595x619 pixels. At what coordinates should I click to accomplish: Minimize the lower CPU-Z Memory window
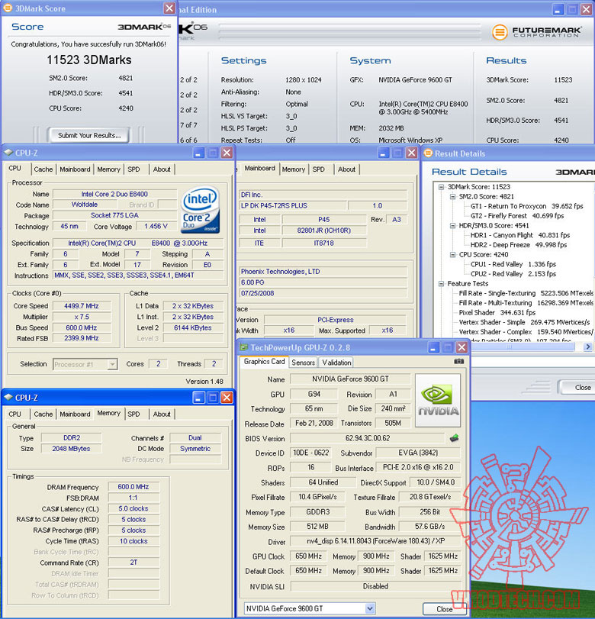tap(198, 398)
